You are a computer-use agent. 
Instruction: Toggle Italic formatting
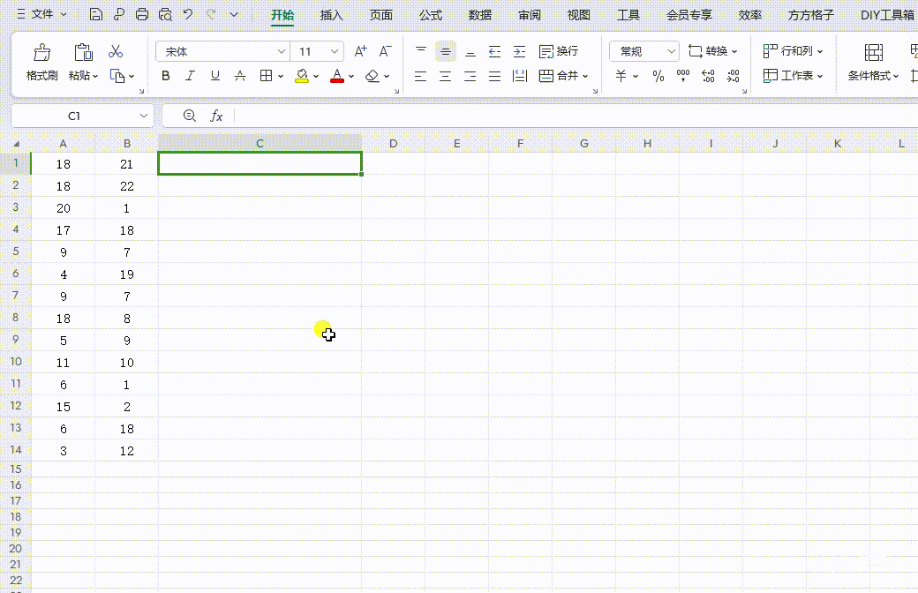pyautogui.click(x=191, y=76)
